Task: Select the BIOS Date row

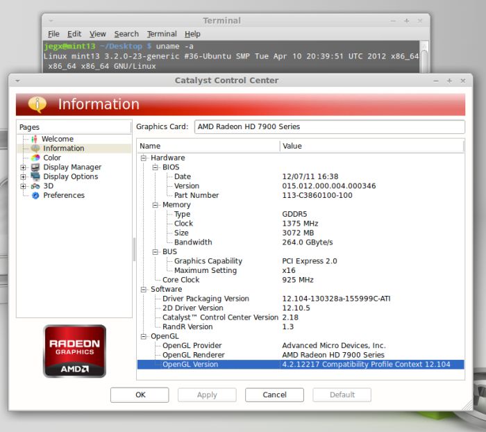Action: coord(301,176)
